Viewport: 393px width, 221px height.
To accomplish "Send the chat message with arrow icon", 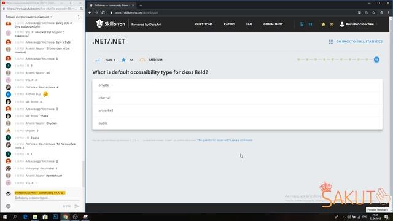I will click(x=77, y=206).
